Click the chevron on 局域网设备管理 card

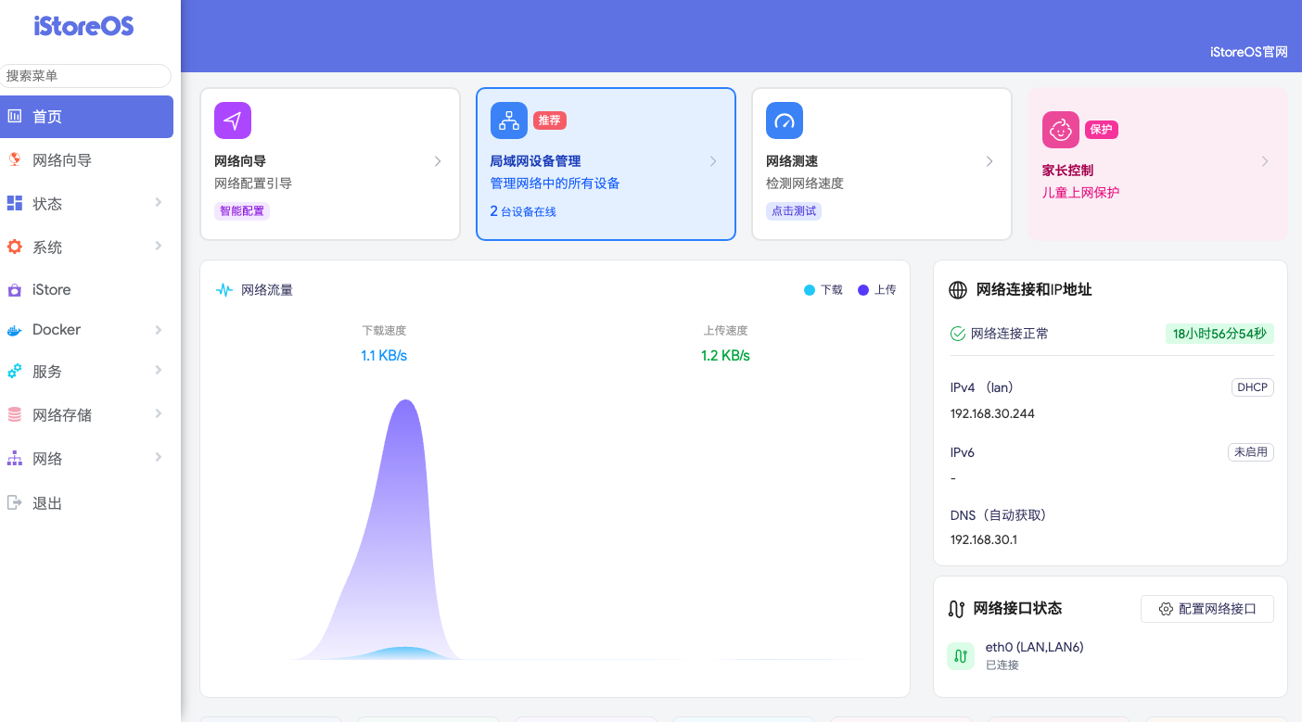coord(713,161)
